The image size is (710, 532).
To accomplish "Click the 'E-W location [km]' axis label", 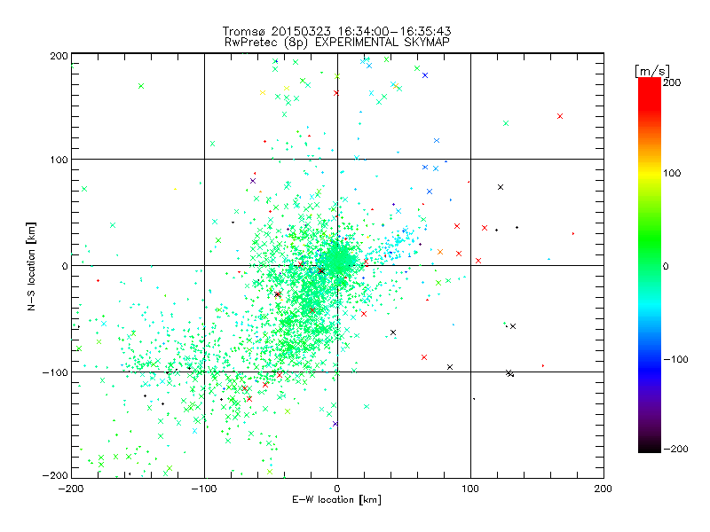I will point(336,500).
